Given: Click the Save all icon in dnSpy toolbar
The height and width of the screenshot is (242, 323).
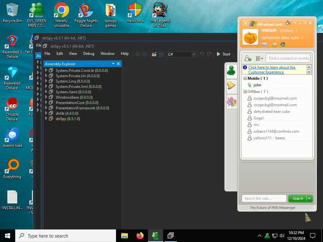Looking at the screenshot, I should (161, 54).
